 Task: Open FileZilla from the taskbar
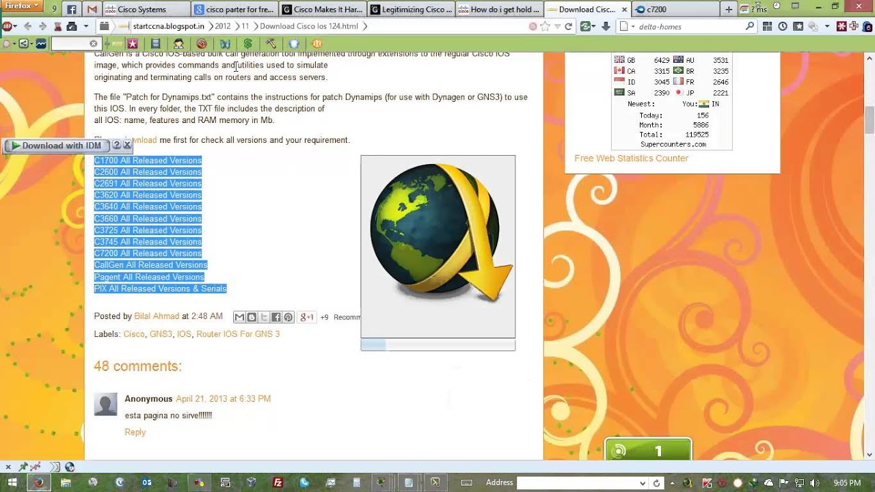[278, 482]
